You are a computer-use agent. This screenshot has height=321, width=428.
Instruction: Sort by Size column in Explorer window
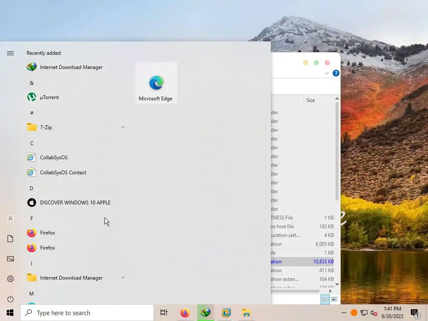tap(311, 100)
